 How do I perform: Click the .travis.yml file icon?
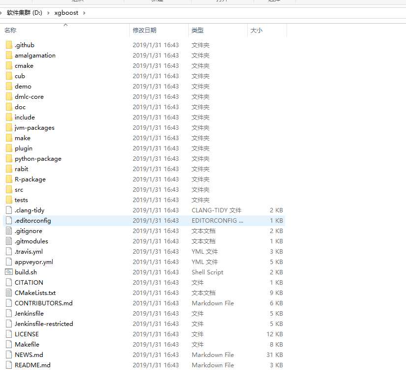(9, 251)
